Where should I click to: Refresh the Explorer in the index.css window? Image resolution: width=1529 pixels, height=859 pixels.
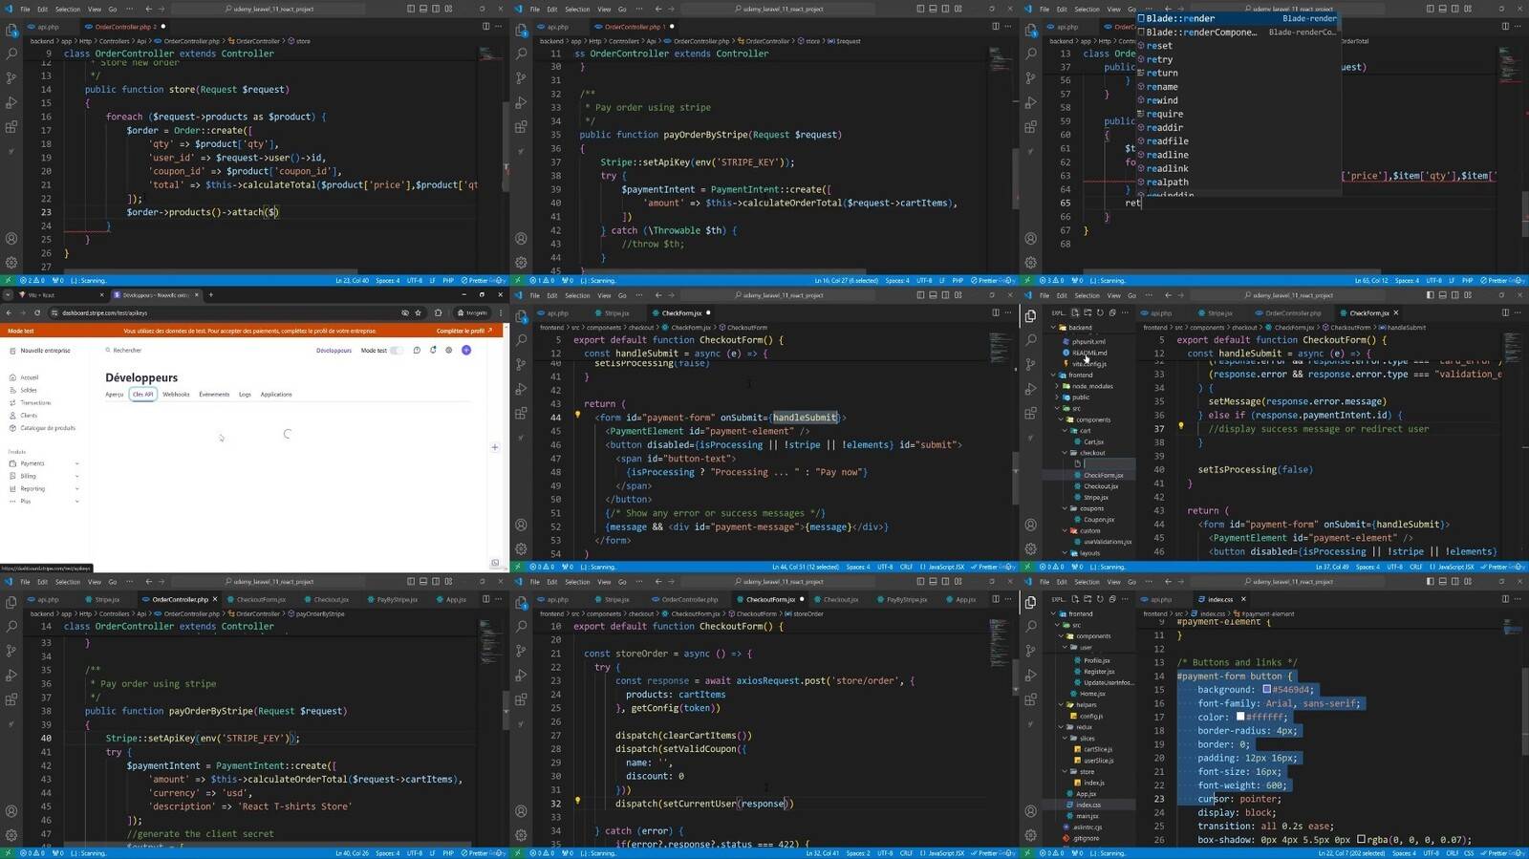point(1100,599)
